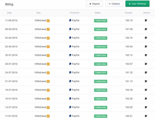Open invoice for the 24-07-2016 withdrawal
Screen dimensions: 155x120
tap(146, 73)
